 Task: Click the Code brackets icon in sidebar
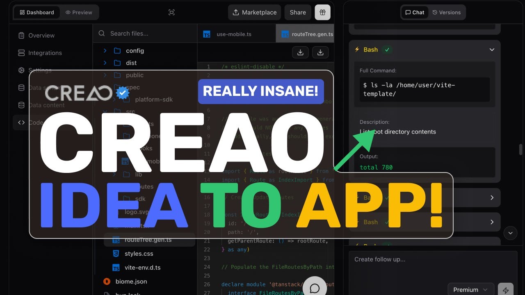pos(21,122)
